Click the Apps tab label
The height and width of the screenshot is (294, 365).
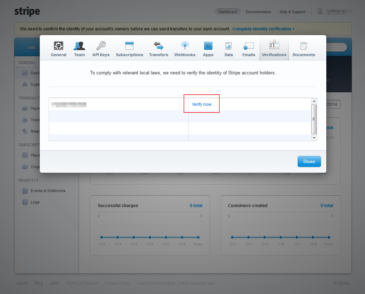click(208, 55)
